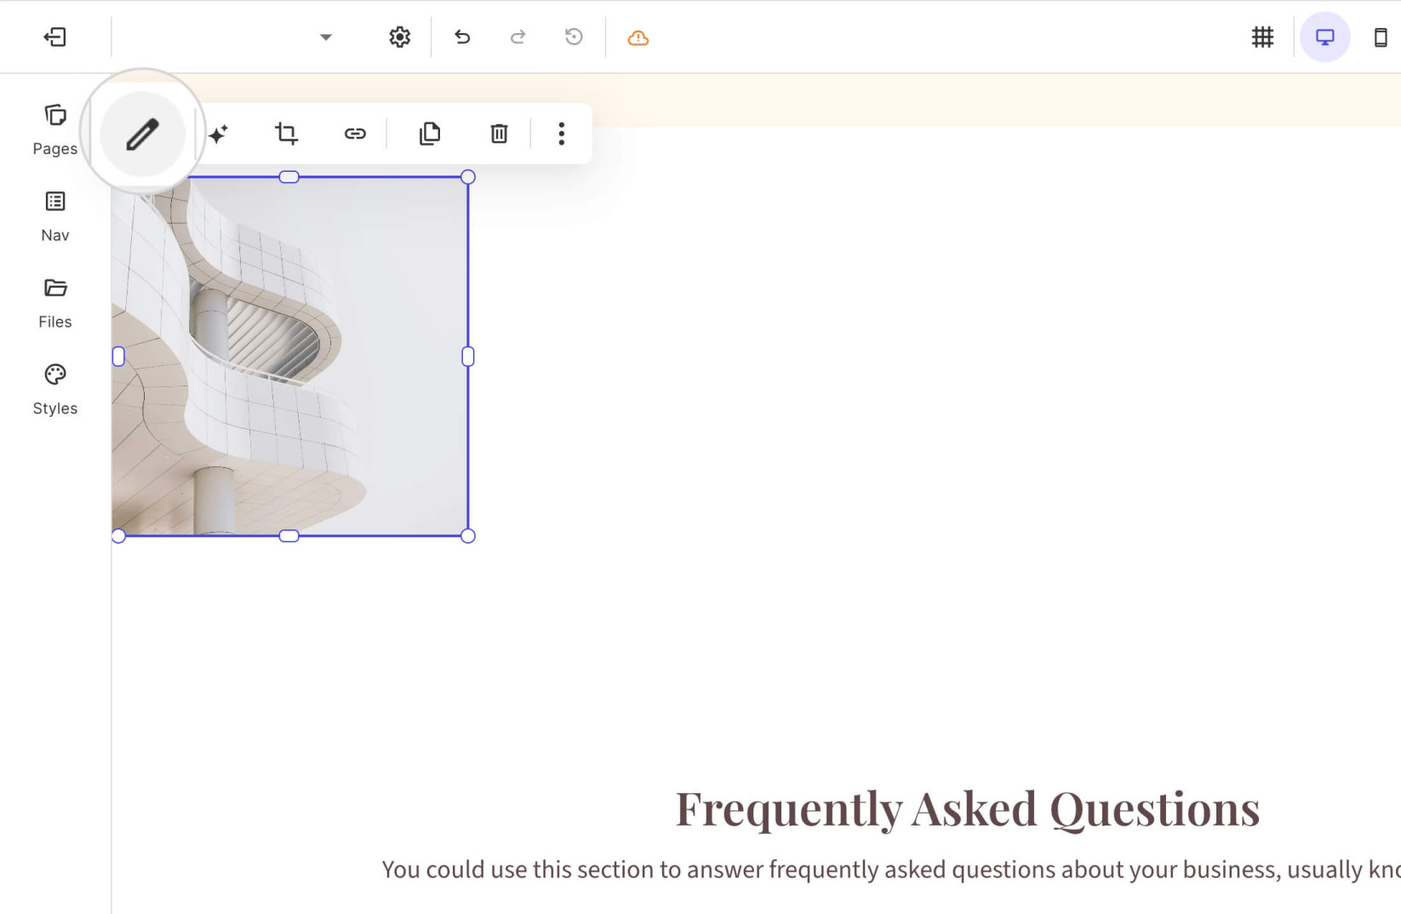Viewport: 1401px width, 914px height.
Task: Undo the last action
Action: 462,37
